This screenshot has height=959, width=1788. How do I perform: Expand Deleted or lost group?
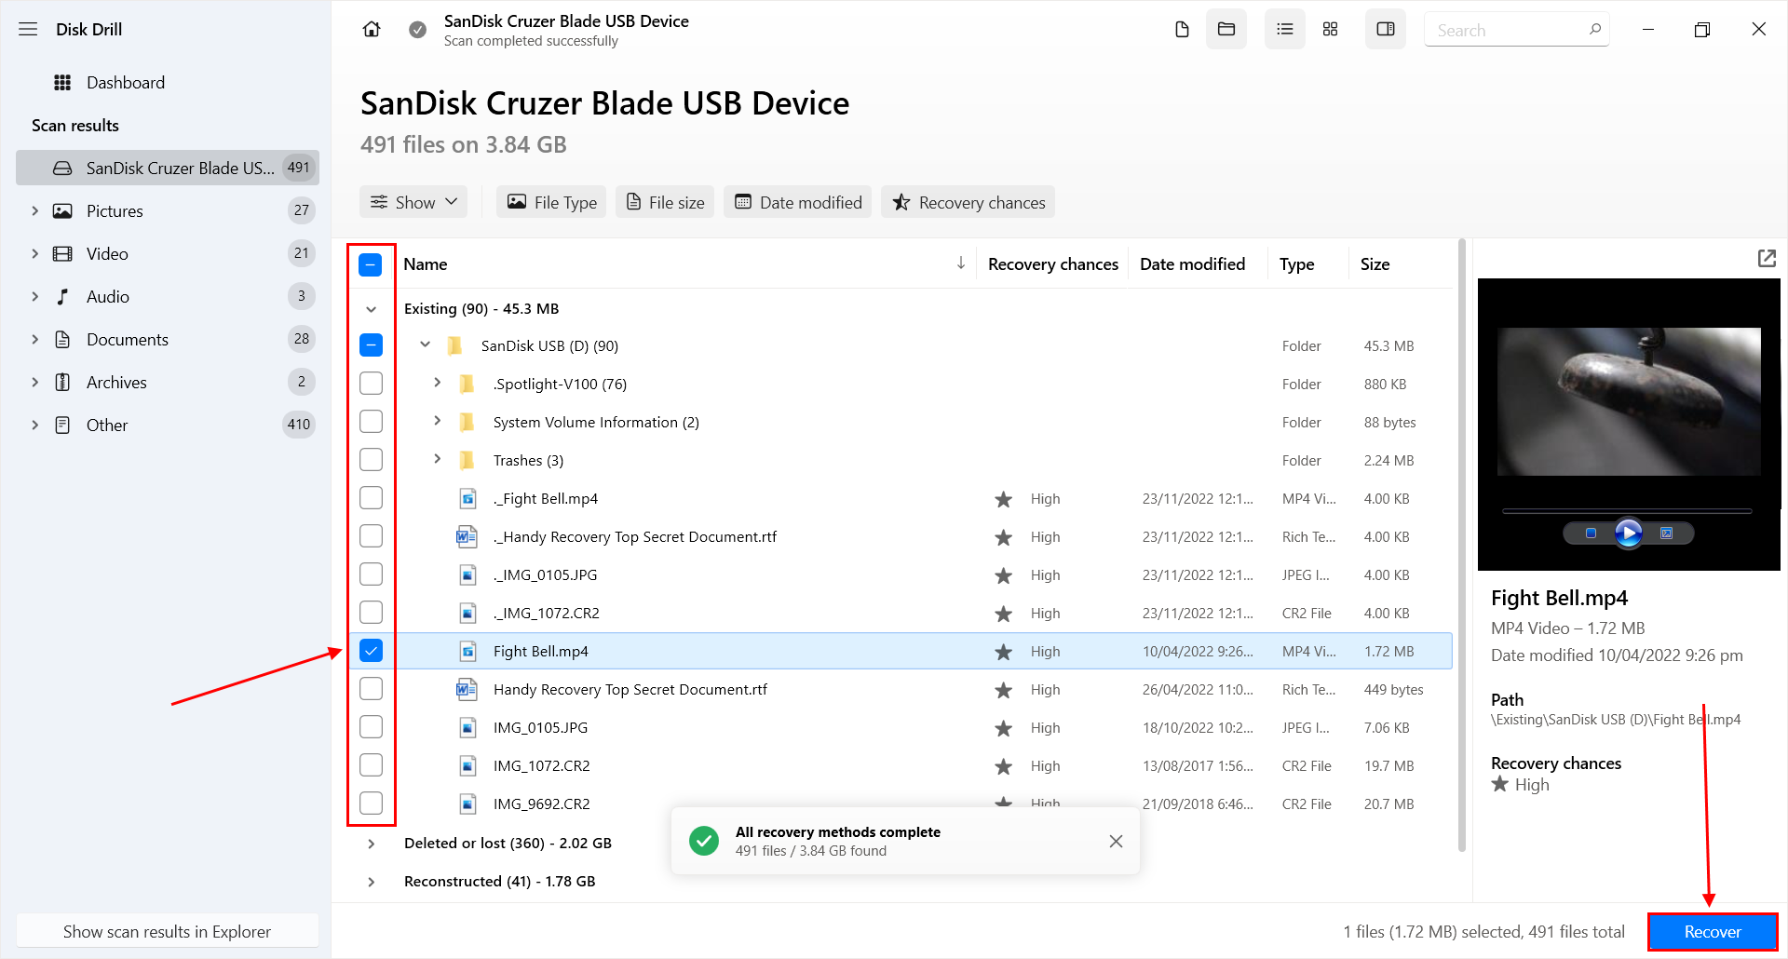click(x=371, y=844)
